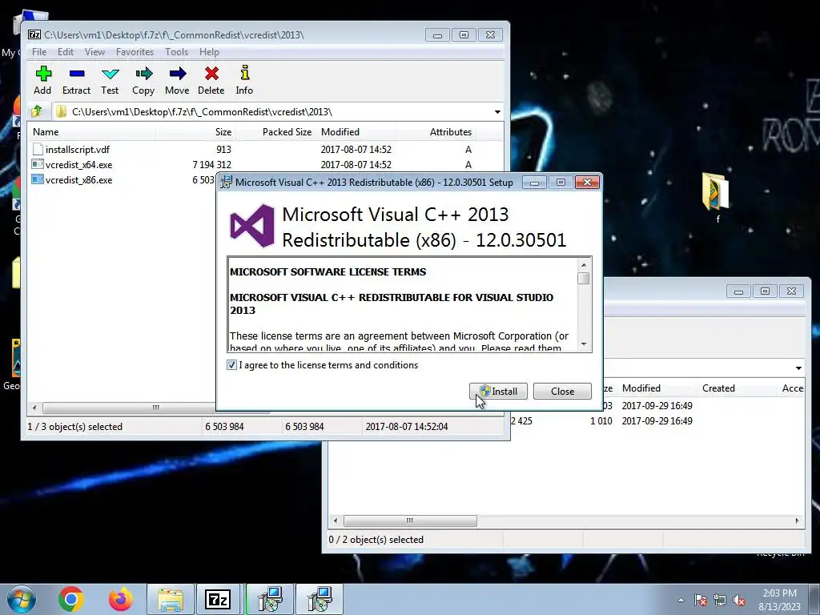
Task: Show hidden tray icons arrow
Action: (x=681, y=600)
